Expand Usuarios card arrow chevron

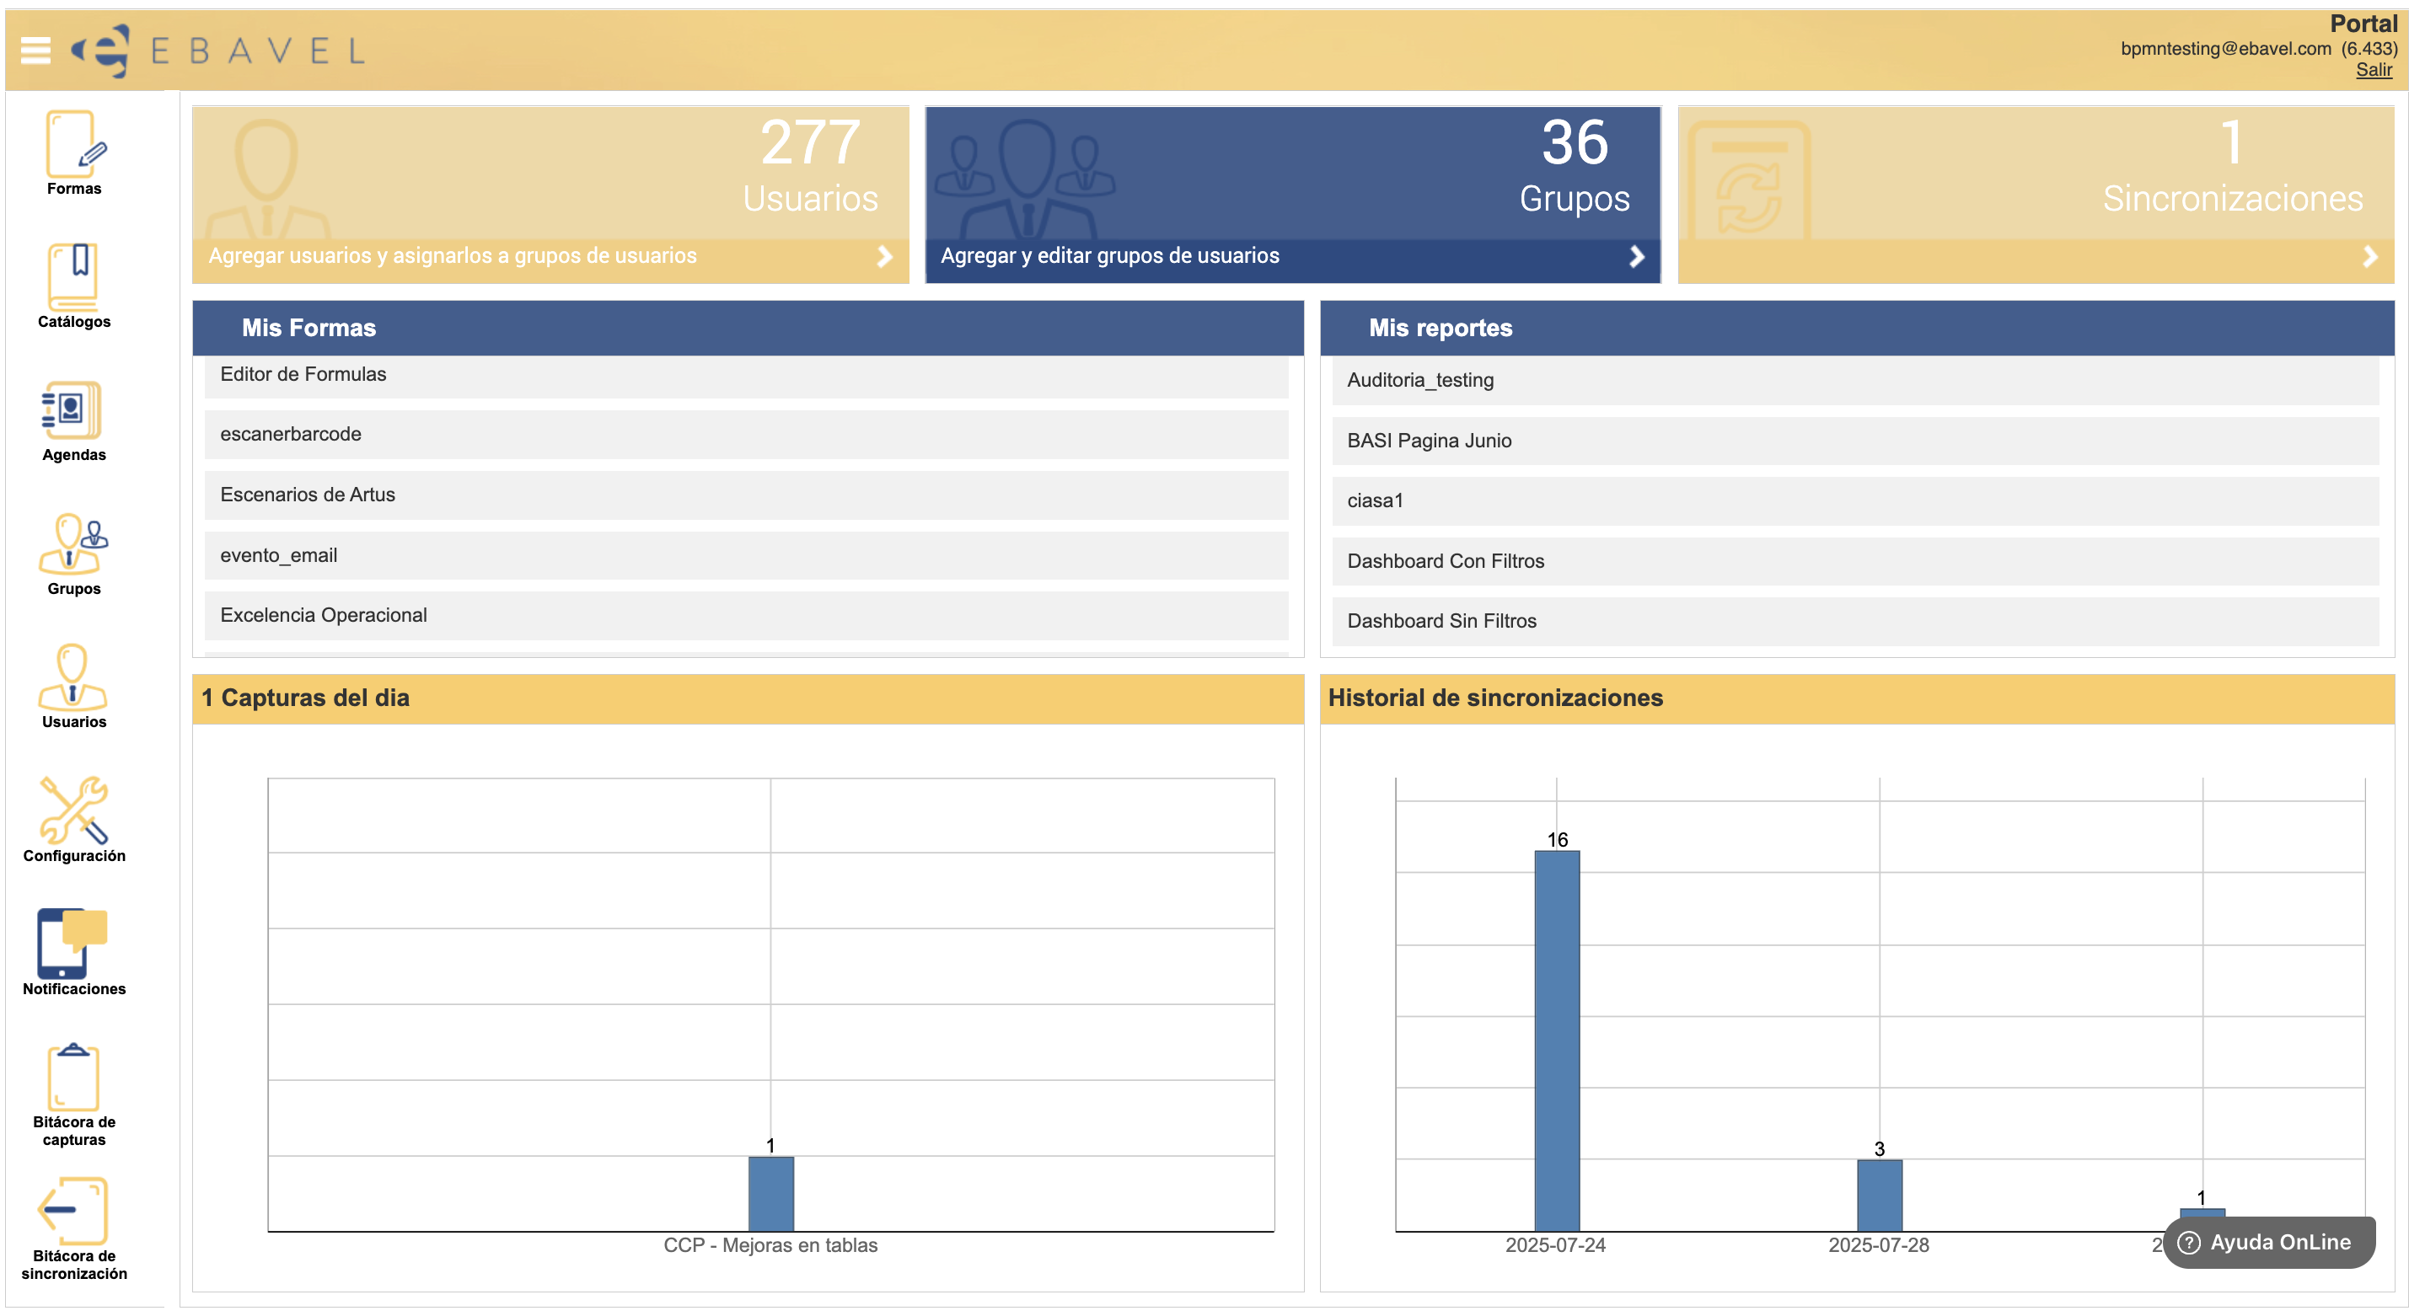pyautogui.click(x=883, y=256)
